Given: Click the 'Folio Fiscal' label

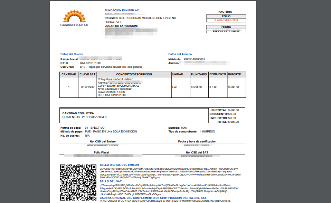Looking at the screenshot, I should (x=101, y=152).
